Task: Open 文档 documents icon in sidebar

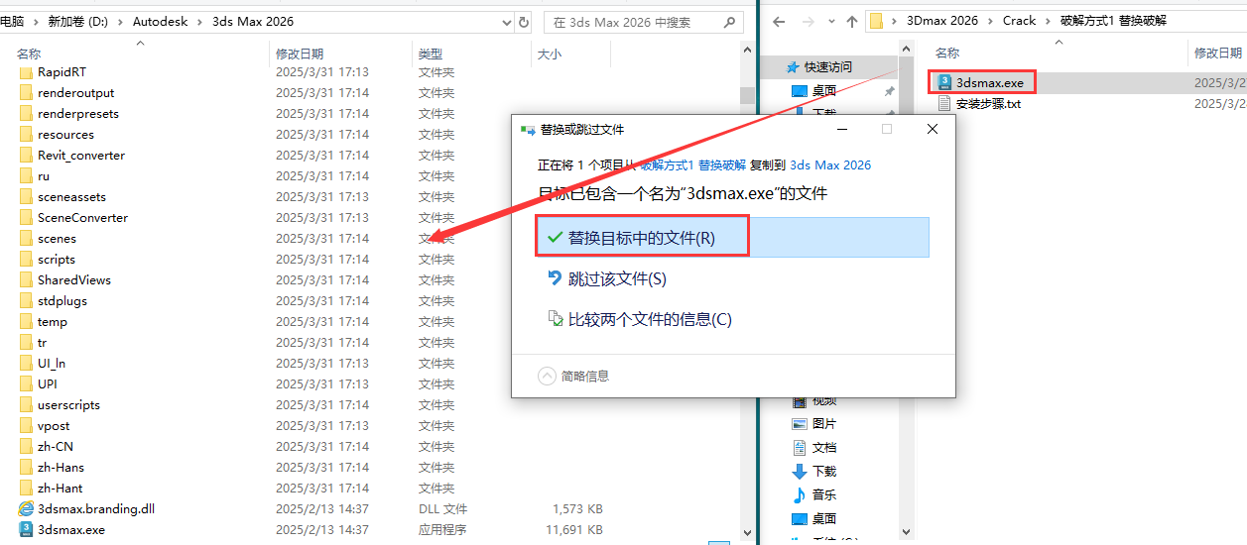Action: point(800,447)
